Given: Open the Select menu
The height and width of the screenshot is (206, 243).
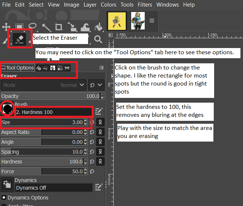Looking at the screenshot, I should (x=36, y=5).
